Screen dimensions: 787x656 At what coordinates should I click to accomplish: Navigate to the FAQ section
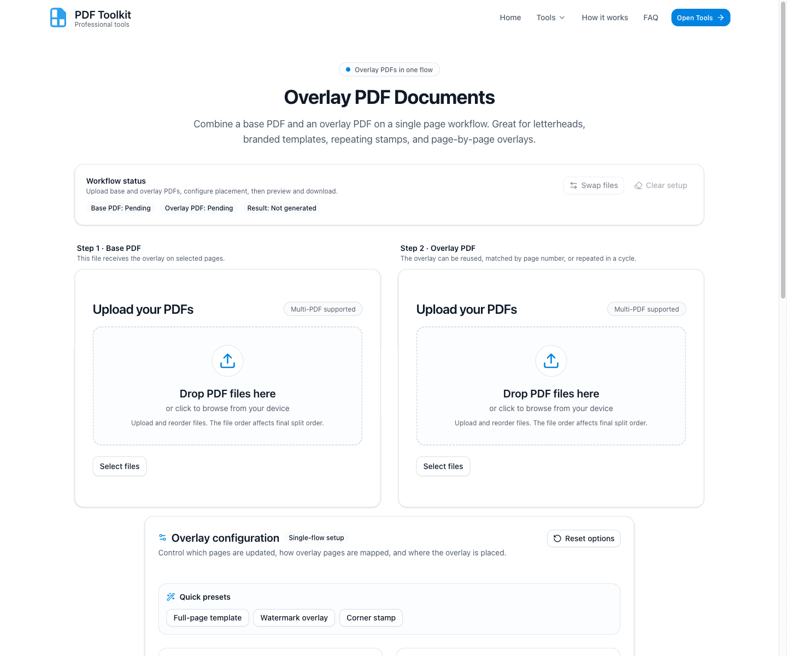(650, 17)
